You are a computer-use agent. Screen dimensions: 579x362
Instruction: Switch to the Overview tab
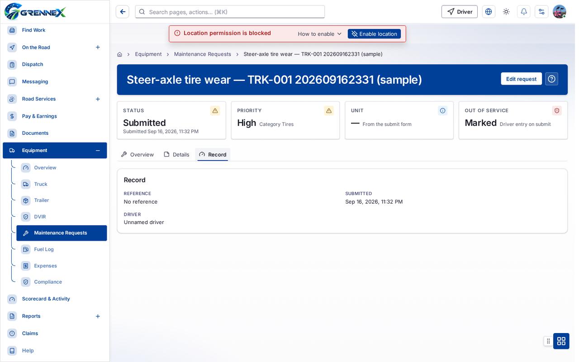138,155
